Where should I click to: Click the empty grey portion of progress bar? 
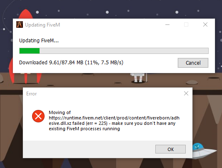pyautogui.click(x=124, y=51)
